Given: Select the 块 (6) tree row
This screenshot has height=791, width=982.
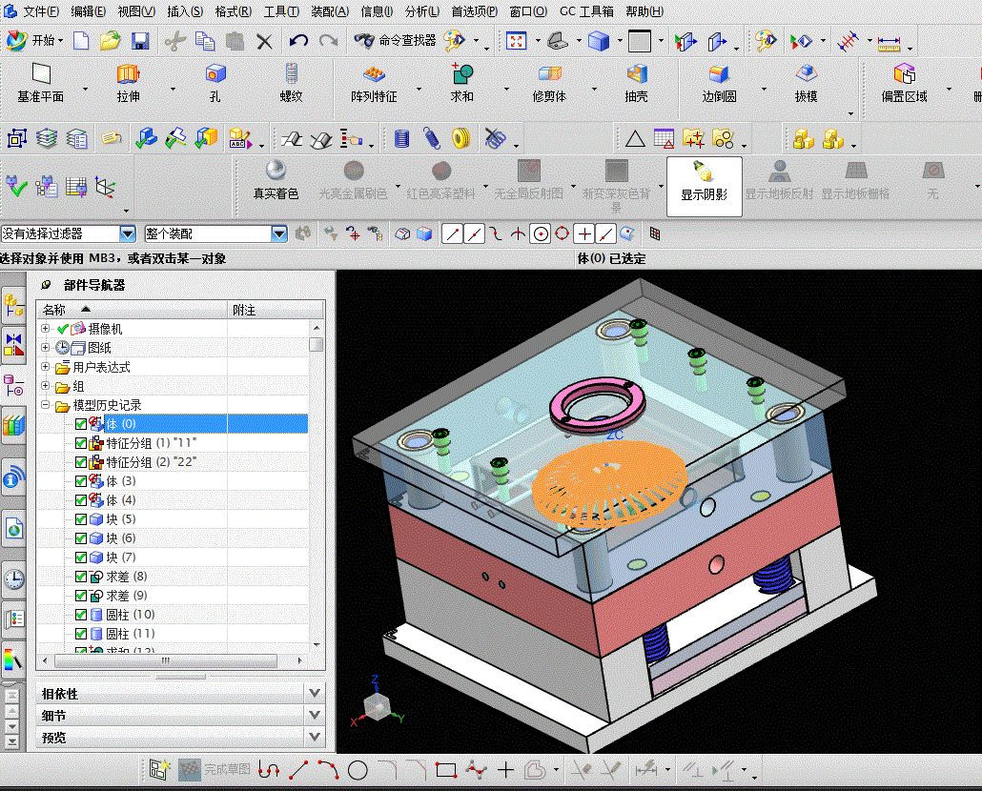Looking at the screenshot, I should pos(173,538).
